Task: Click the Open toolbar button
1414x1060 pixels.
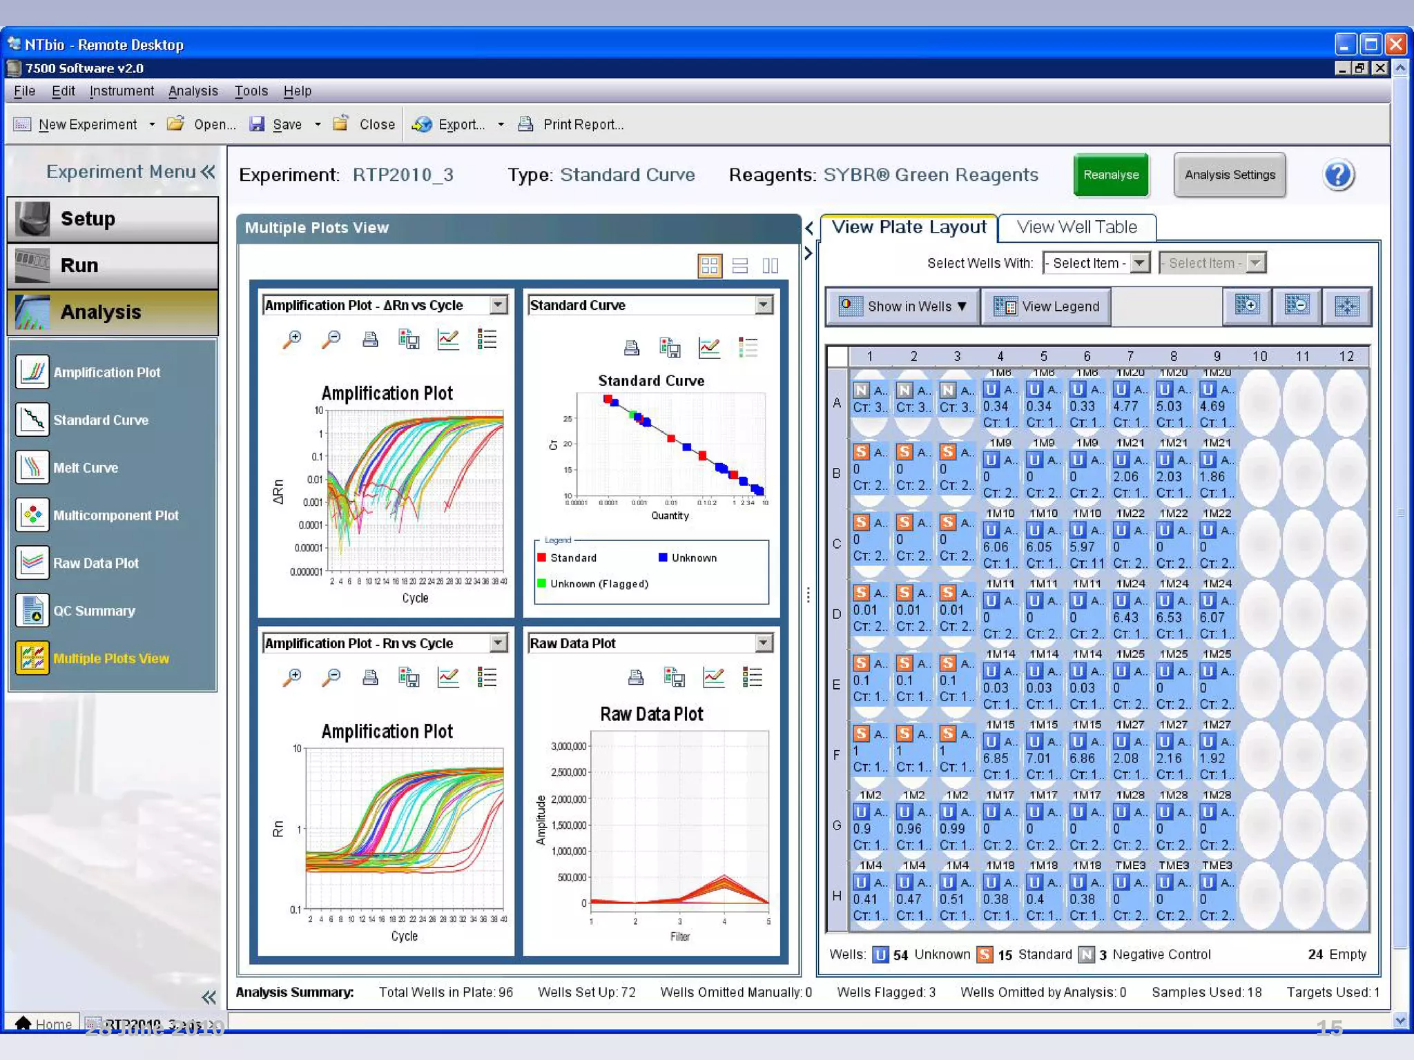Action: point(202,124)
